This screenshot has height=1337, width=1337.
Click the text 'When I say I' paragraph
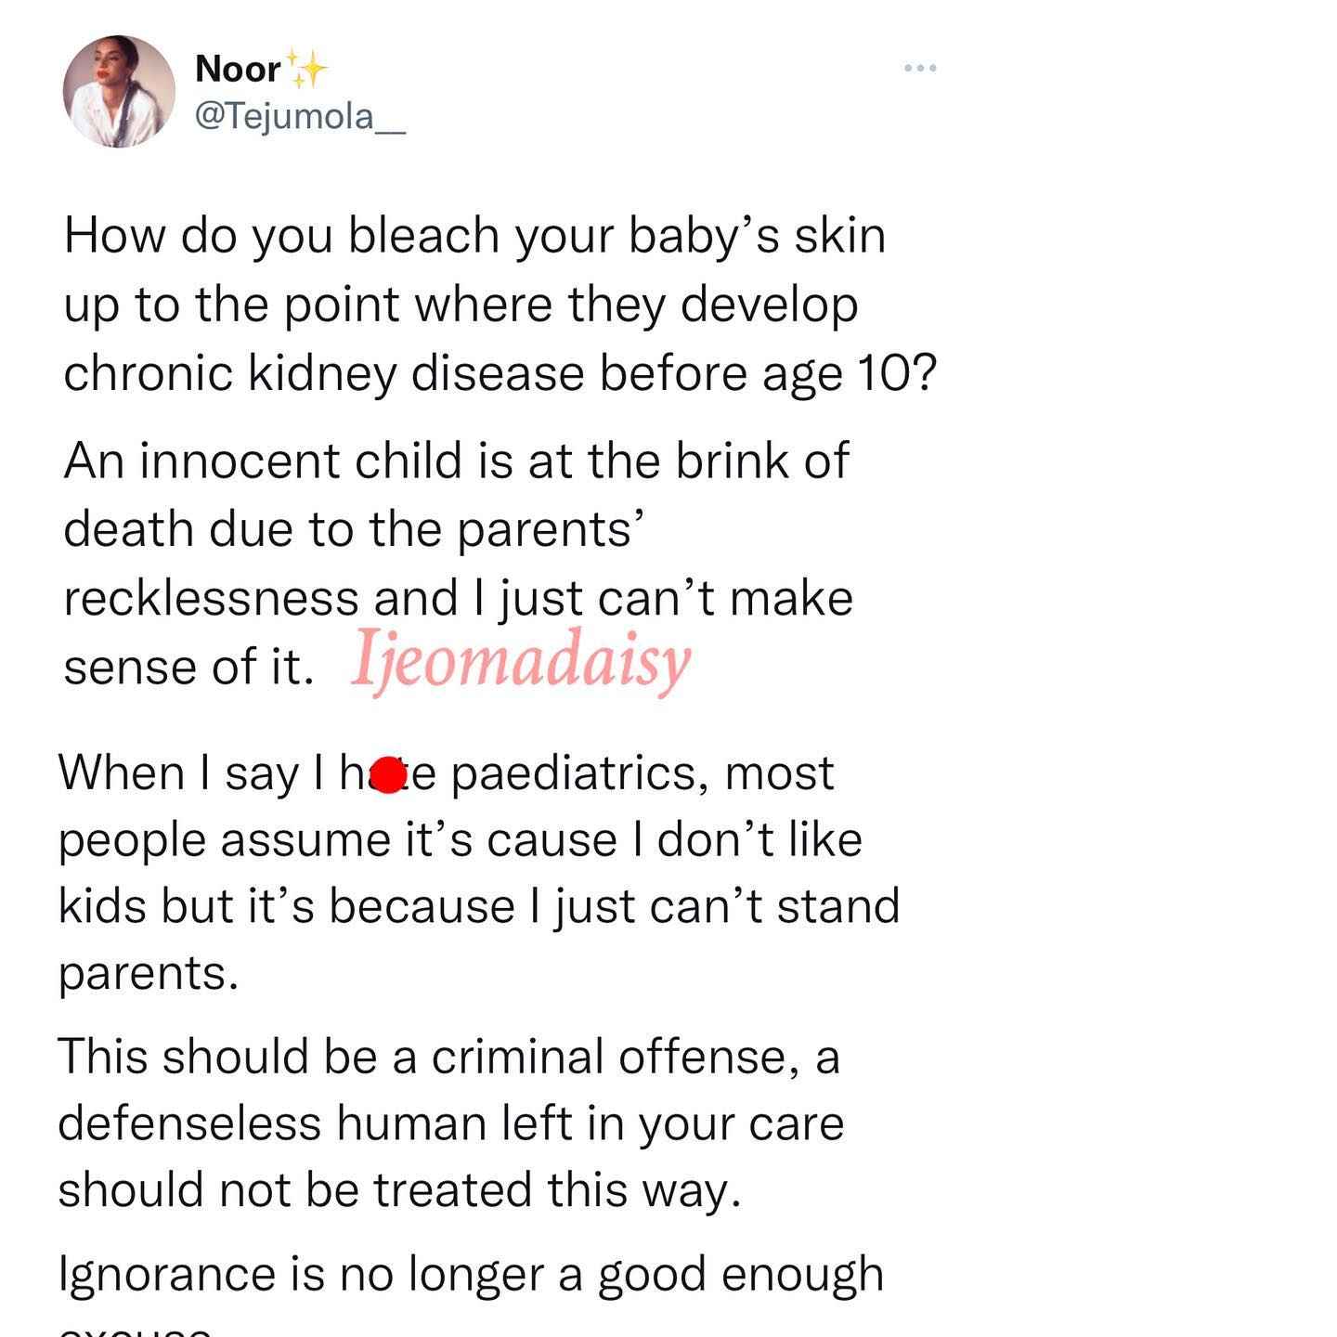[x=479, y=873]
